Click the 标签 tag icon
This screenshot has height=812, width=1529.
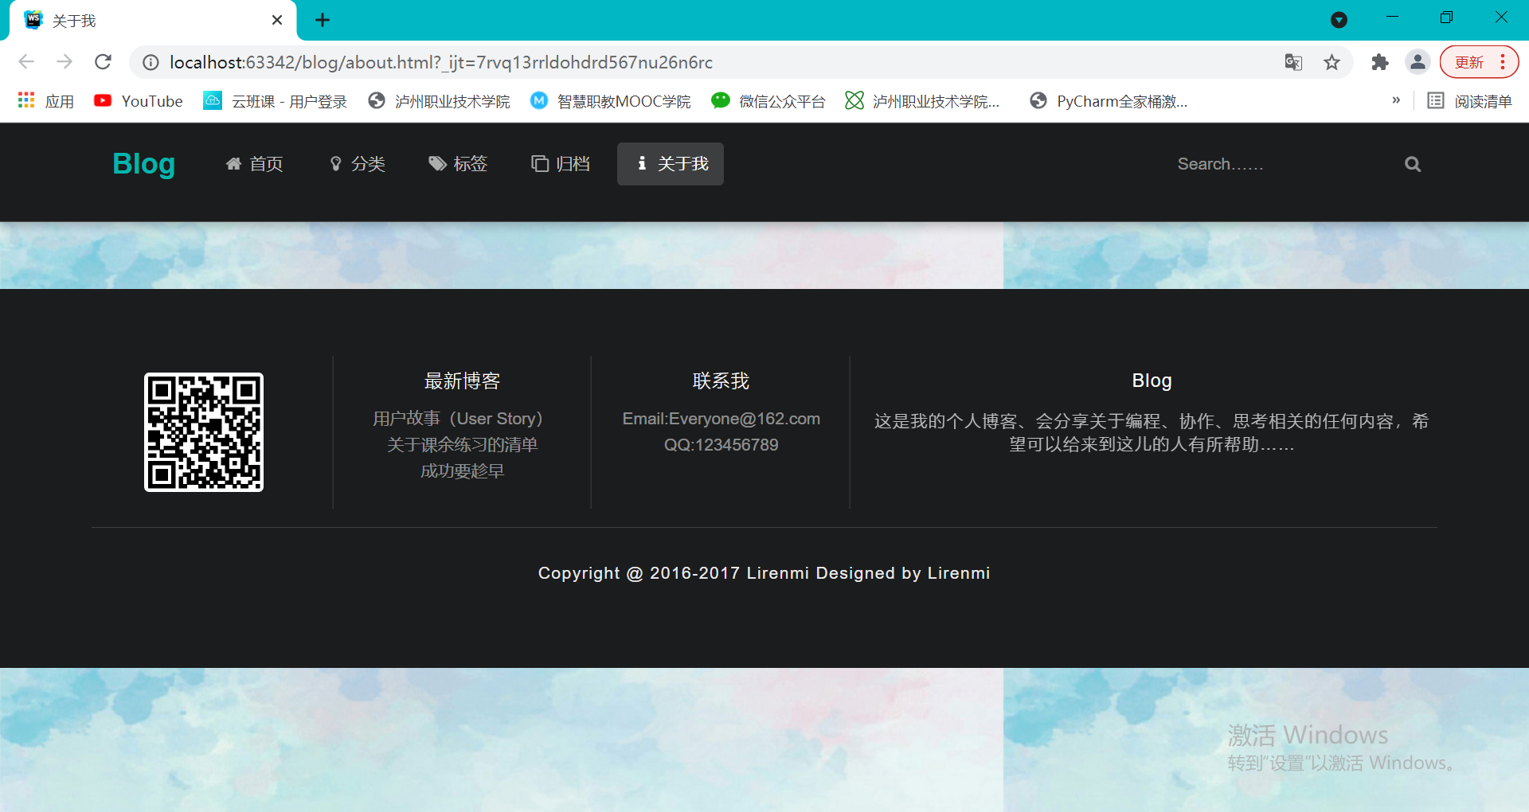click(x=437, y=163)
